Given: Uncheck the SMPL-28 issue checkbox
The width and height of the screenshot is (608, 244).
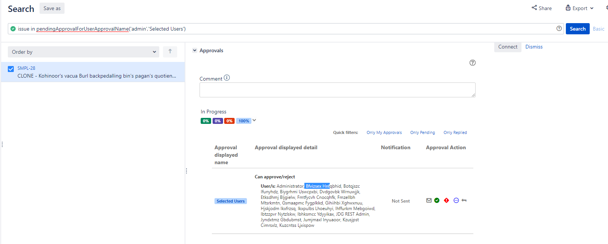Looking at the screenshot, I should coord(11,69).
